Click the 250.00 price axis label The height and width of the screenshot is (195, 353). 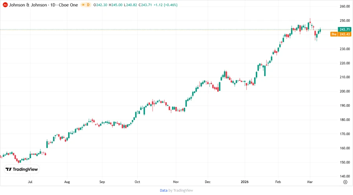(x=345, y=20)
